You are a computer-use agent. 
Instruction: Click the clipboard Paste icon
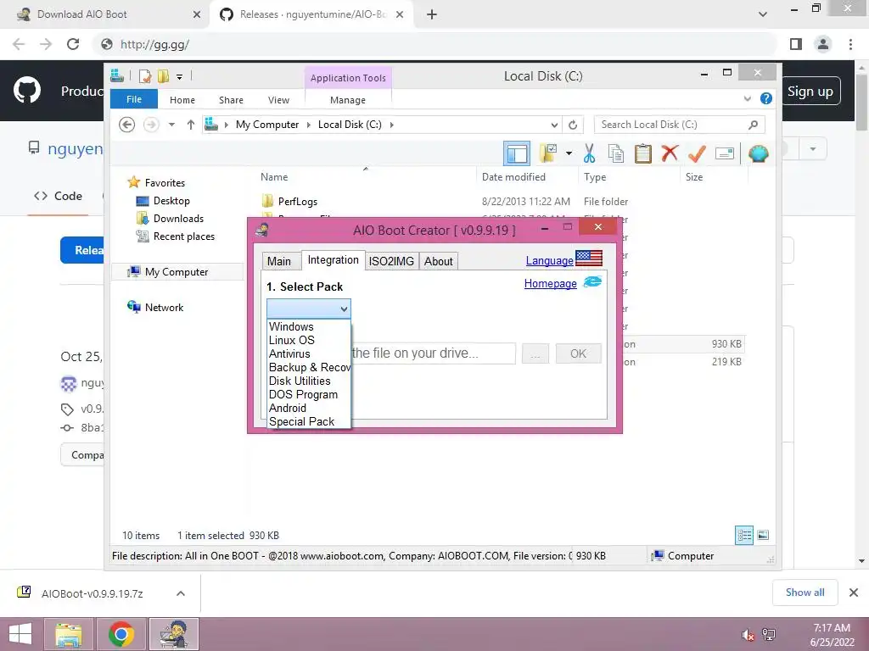tap(643, 153)
